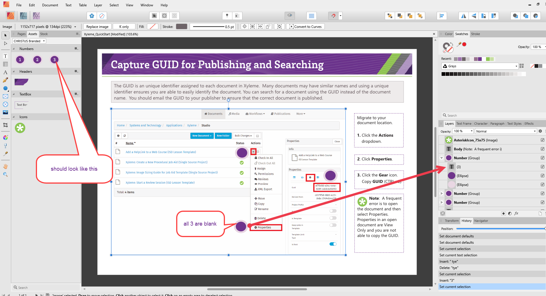Switch to the Navigator tab
This screenshot has width=546, height=296.
(x=481, y=221)
